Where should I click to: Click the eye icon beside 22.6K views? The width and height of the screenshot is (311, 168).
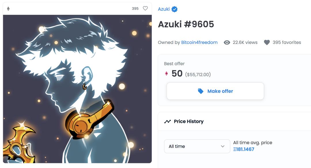pos(227,42)
